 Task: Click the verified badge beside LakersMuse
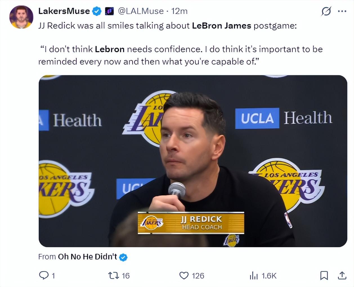pos(97,11)
